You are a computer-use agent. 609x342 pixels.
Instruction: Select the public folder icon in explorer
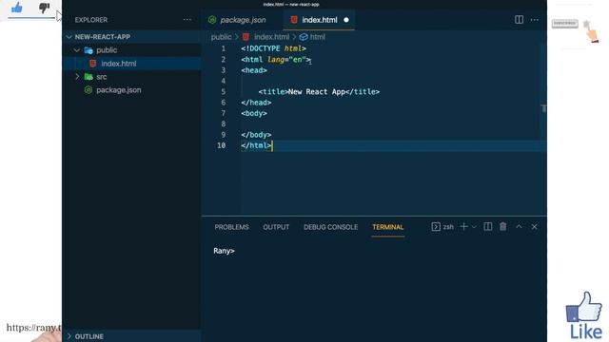[88, 50]
